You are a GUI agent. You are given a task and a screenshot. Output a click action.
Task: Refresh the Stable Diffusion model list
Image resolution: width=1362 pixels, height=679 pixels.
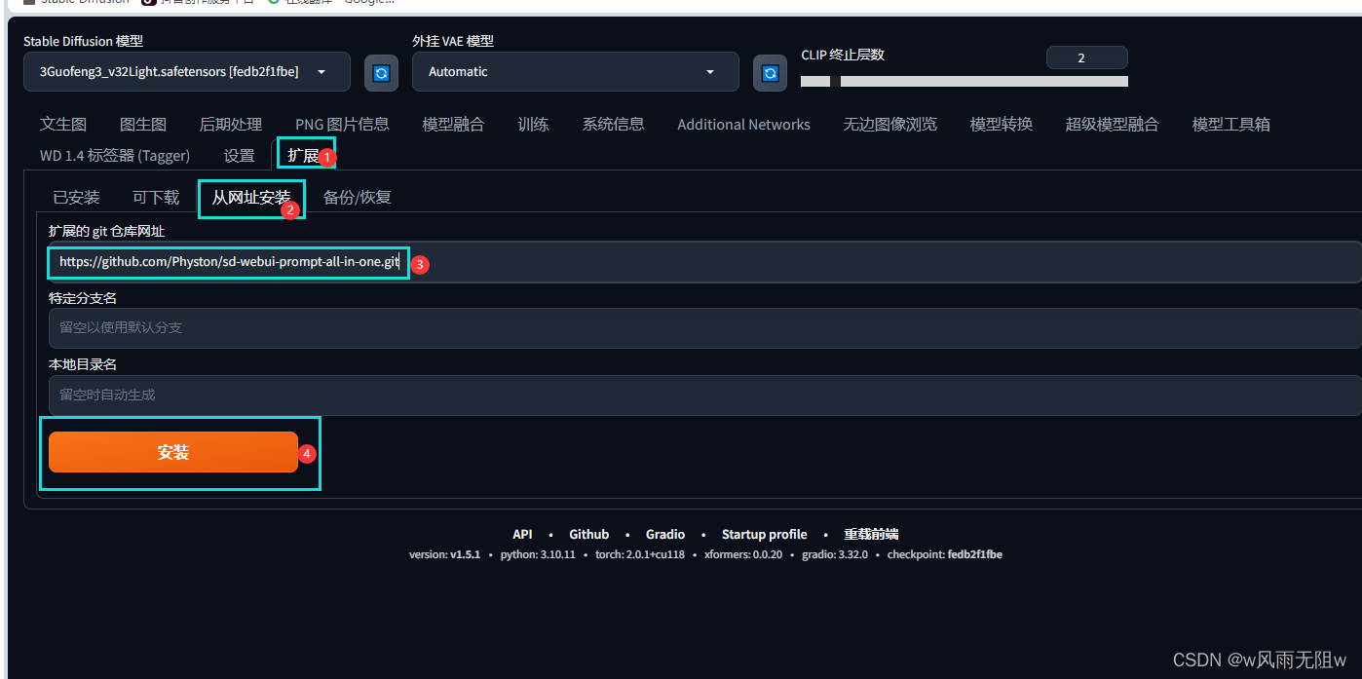point(381,73)
